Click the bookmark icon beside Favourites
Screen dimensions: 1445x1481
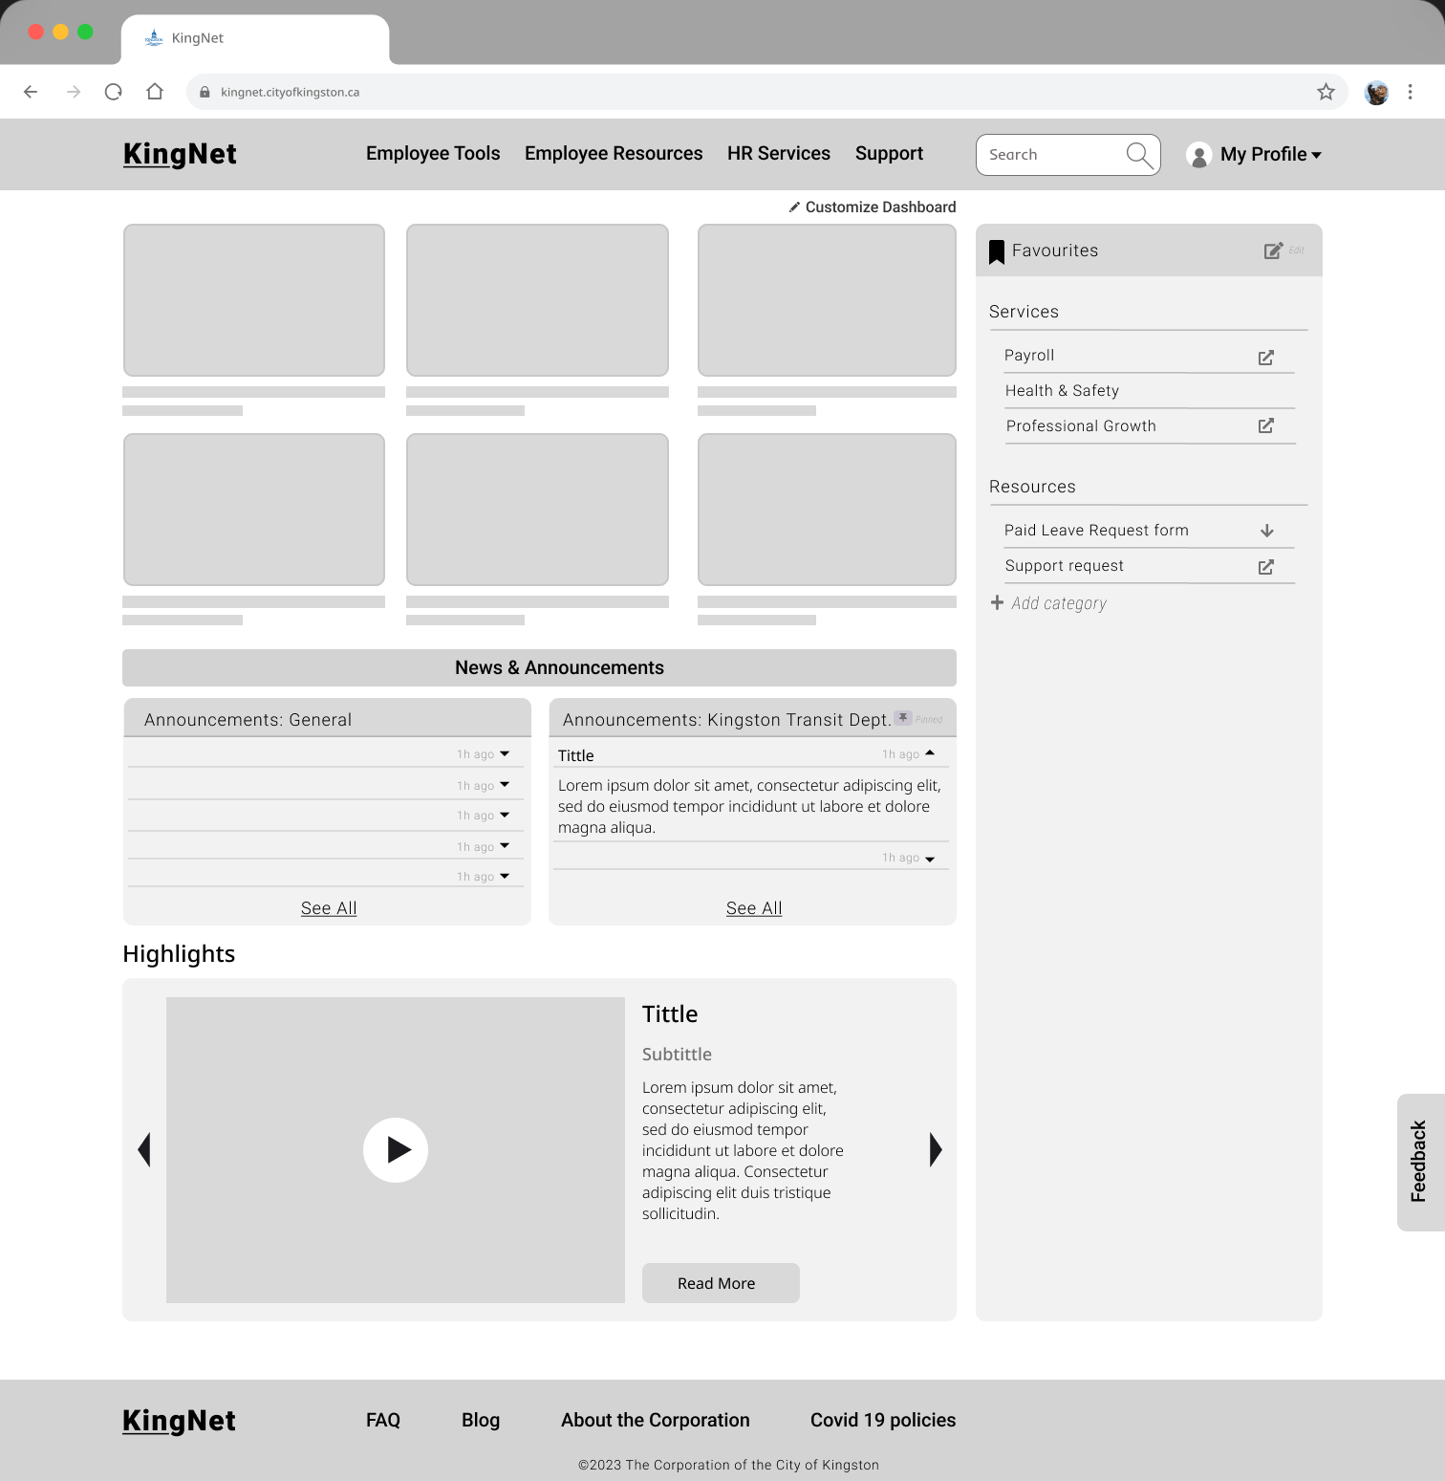[997, 250]
